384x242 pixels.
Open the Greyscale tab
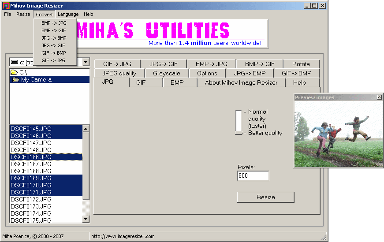pos(166,73)
